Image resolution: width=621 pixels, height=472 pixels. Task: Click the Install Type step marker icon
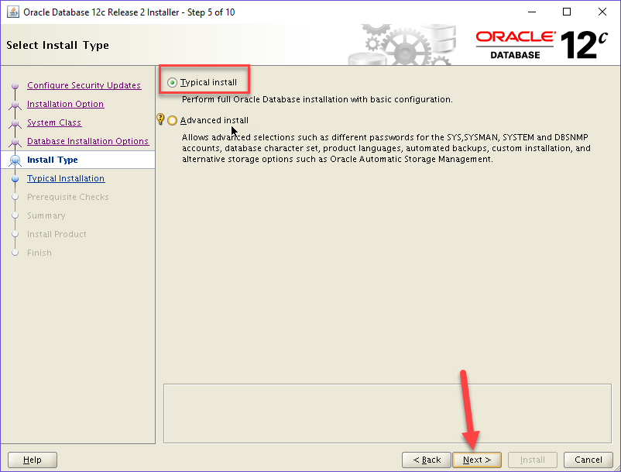click(15, 160)
